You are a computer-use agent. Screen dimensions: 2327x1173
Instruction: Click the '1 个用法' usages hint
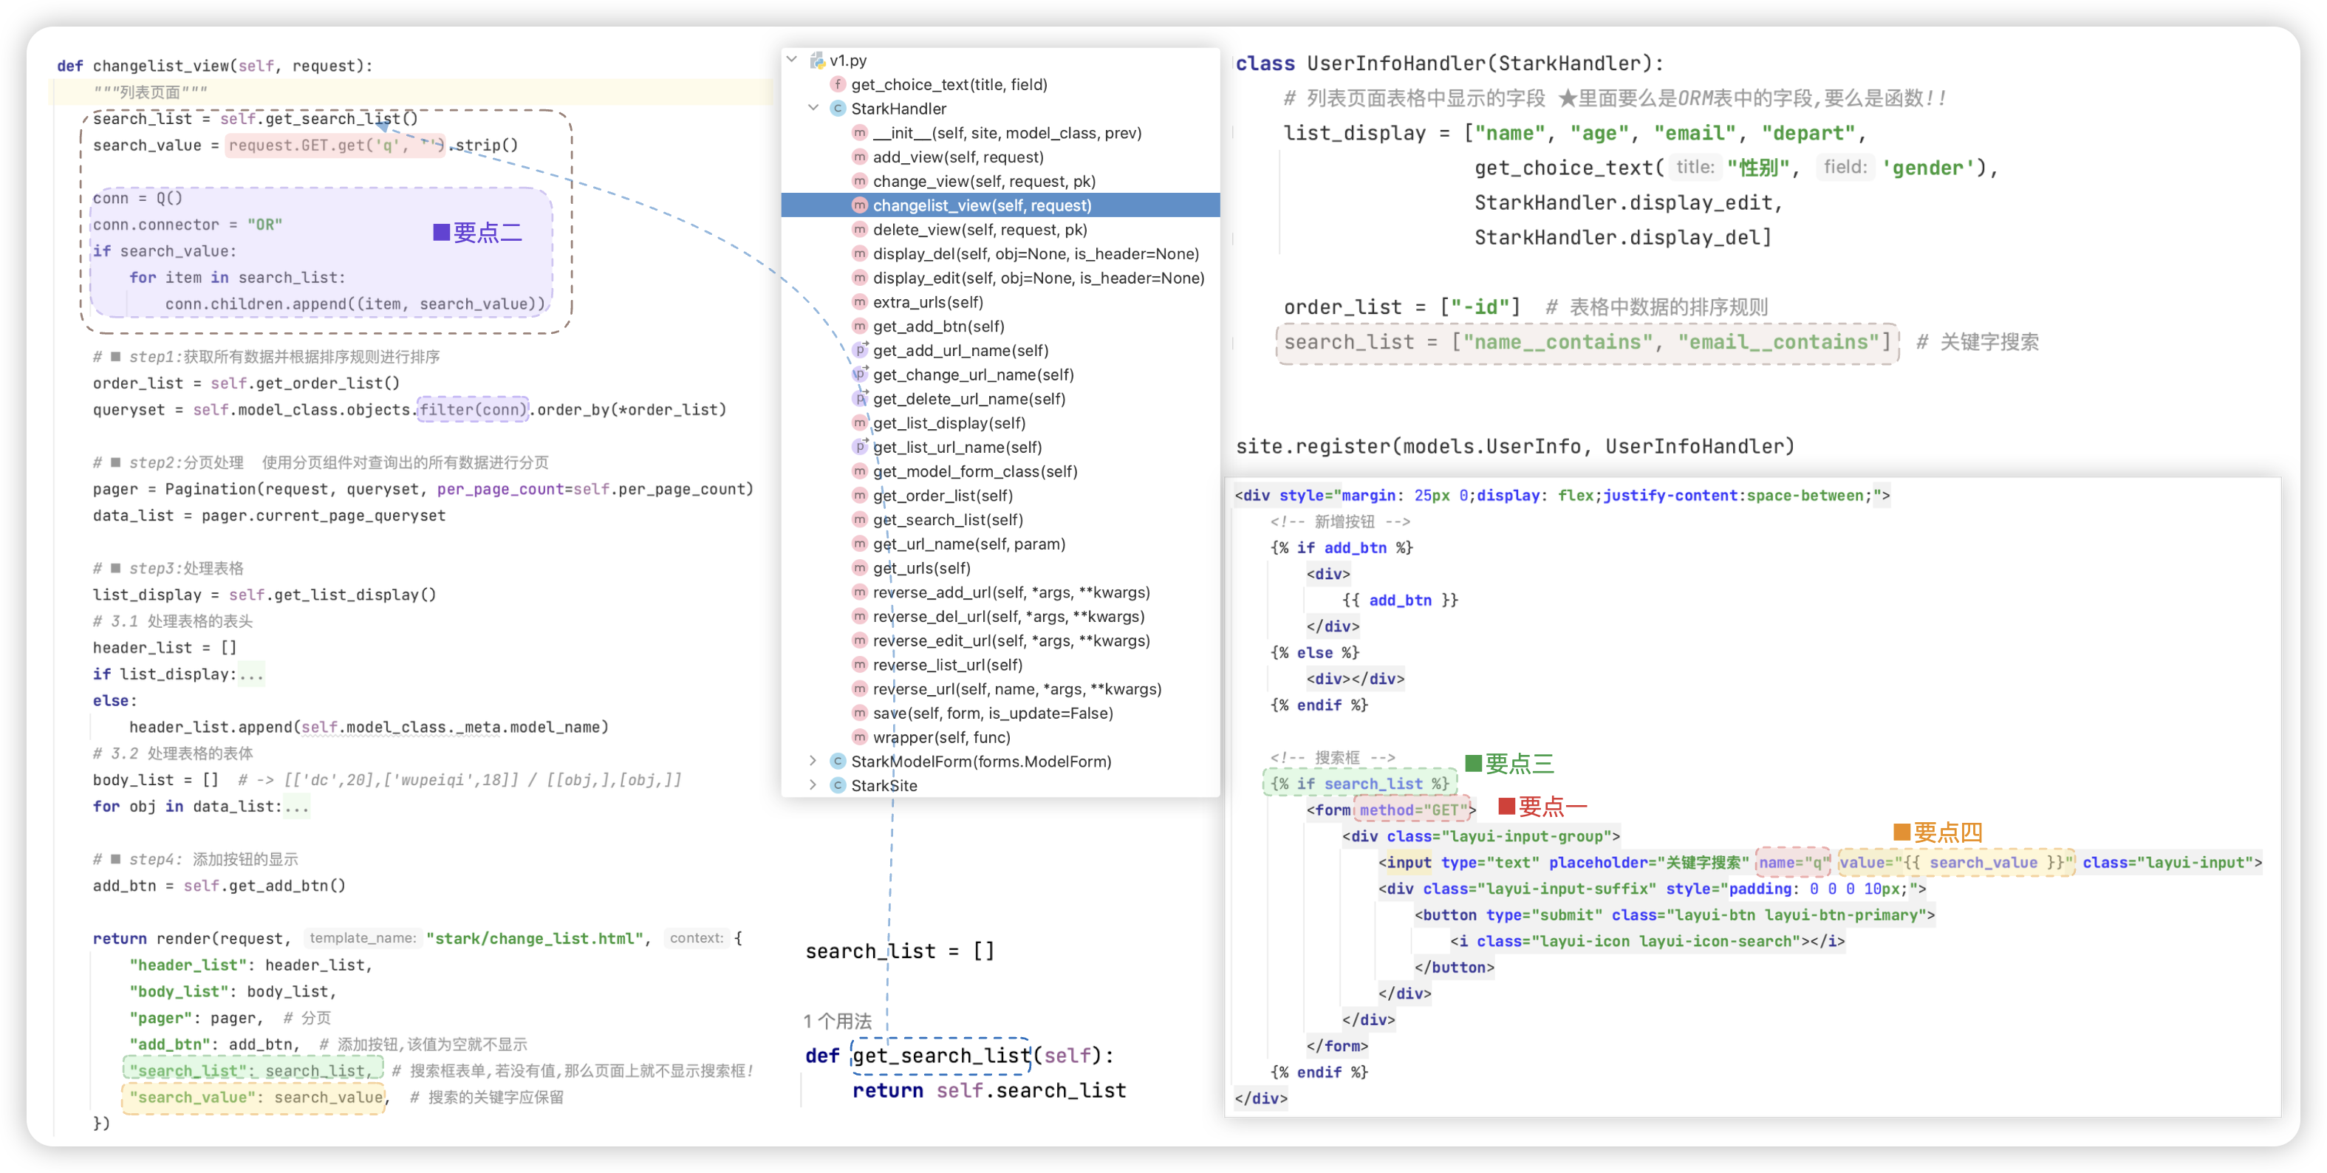[x=838, y=1022]
